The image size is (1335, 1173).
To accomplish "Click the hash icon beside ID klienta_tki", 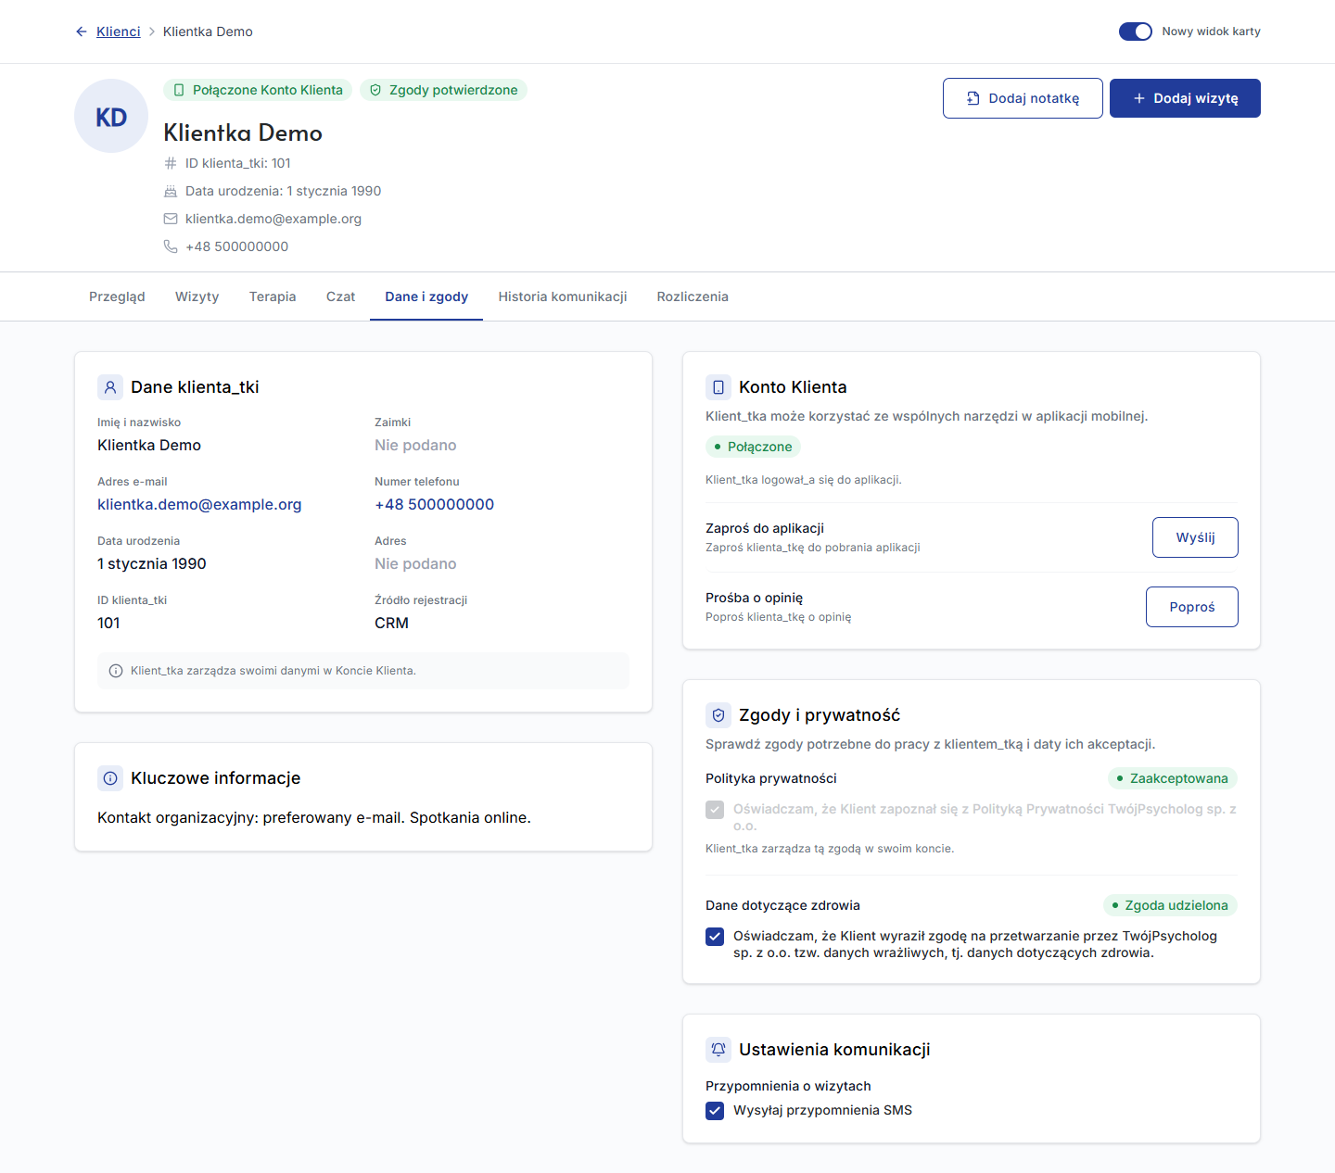I will pos(171,163).
